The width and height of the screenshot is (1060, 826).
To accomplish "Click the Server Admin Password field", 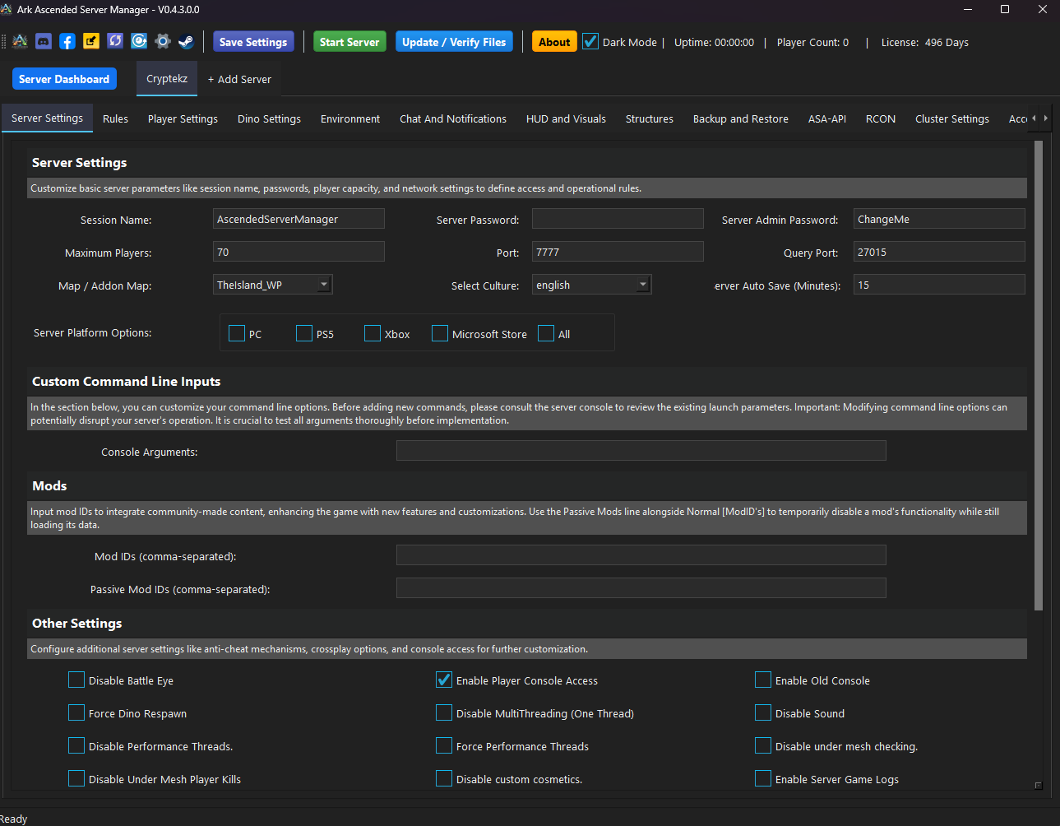I will click(939, 219).
